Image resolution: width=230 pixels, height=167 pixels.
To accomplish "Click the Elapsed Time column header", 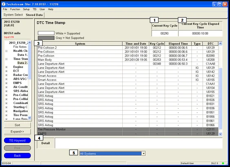I will 178,44.
